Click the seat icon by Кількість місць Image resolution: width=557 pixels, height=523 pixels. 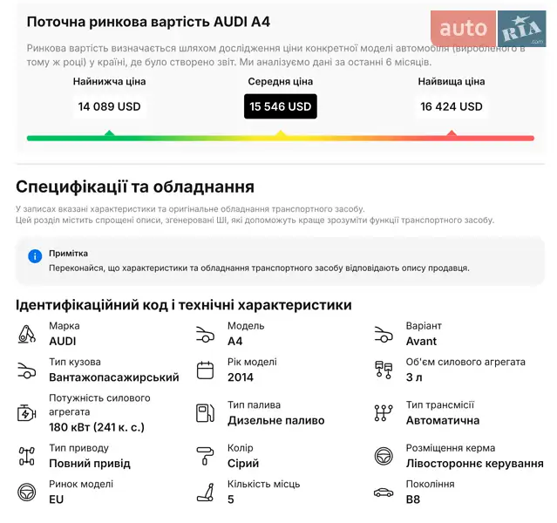[205, 492]
